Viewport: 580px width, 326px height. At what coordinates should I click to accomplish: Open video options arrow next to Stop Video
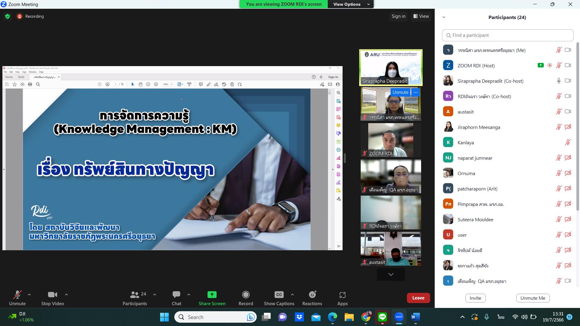pos(66,294)
